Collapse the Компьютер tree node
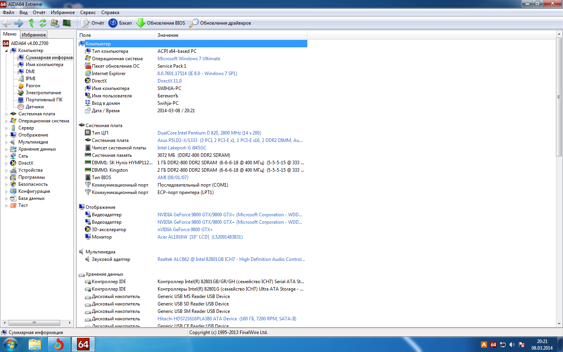This screenshot has height=352, width=563. [x=6, y=51]
